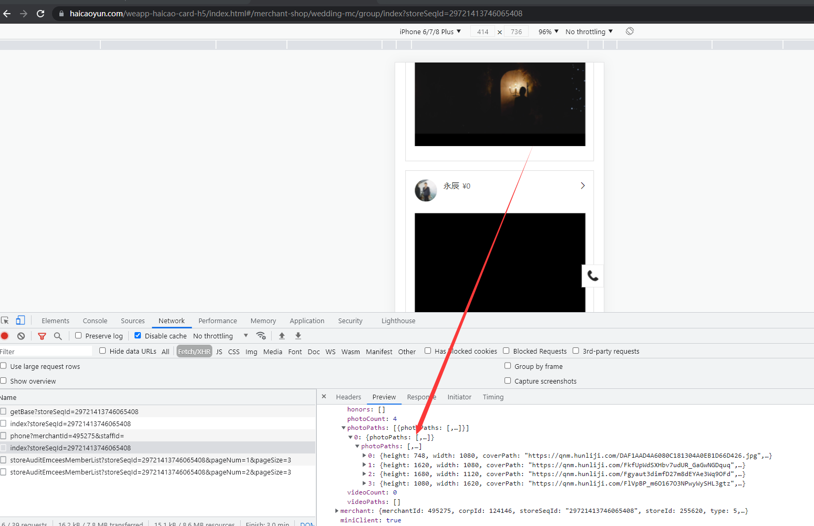Export the HAR file
814x526 pixels.
click(298, 336)
